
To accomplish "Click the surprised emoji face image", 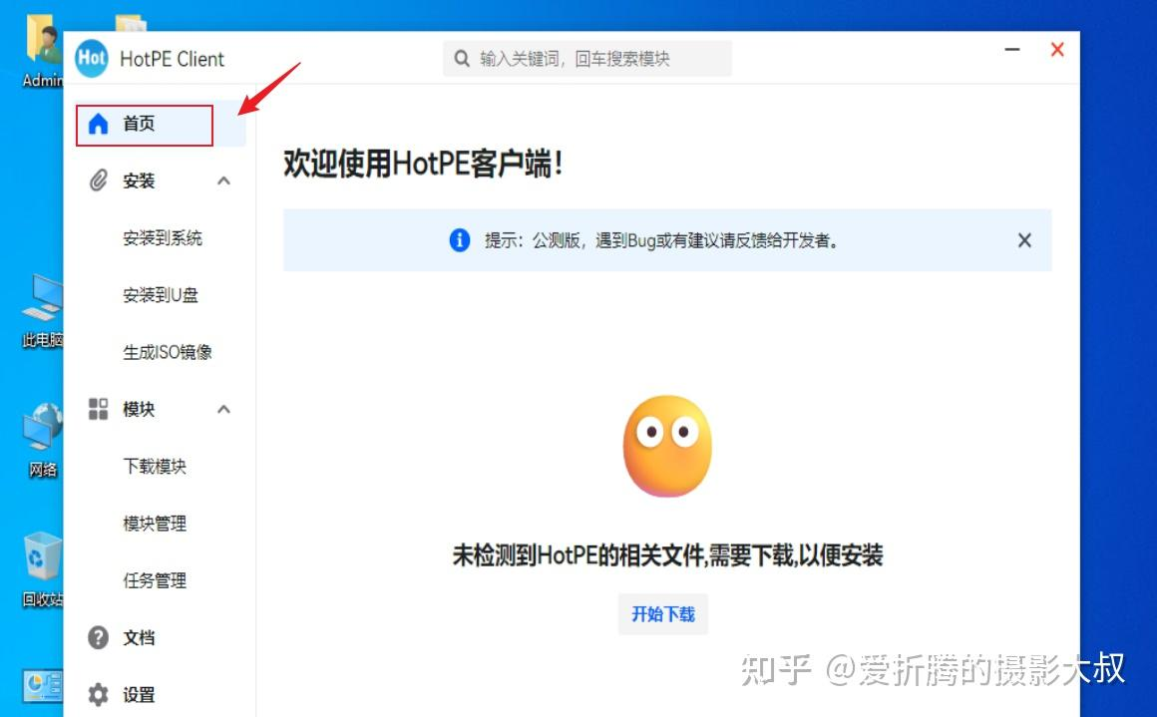I will point(667,447).
